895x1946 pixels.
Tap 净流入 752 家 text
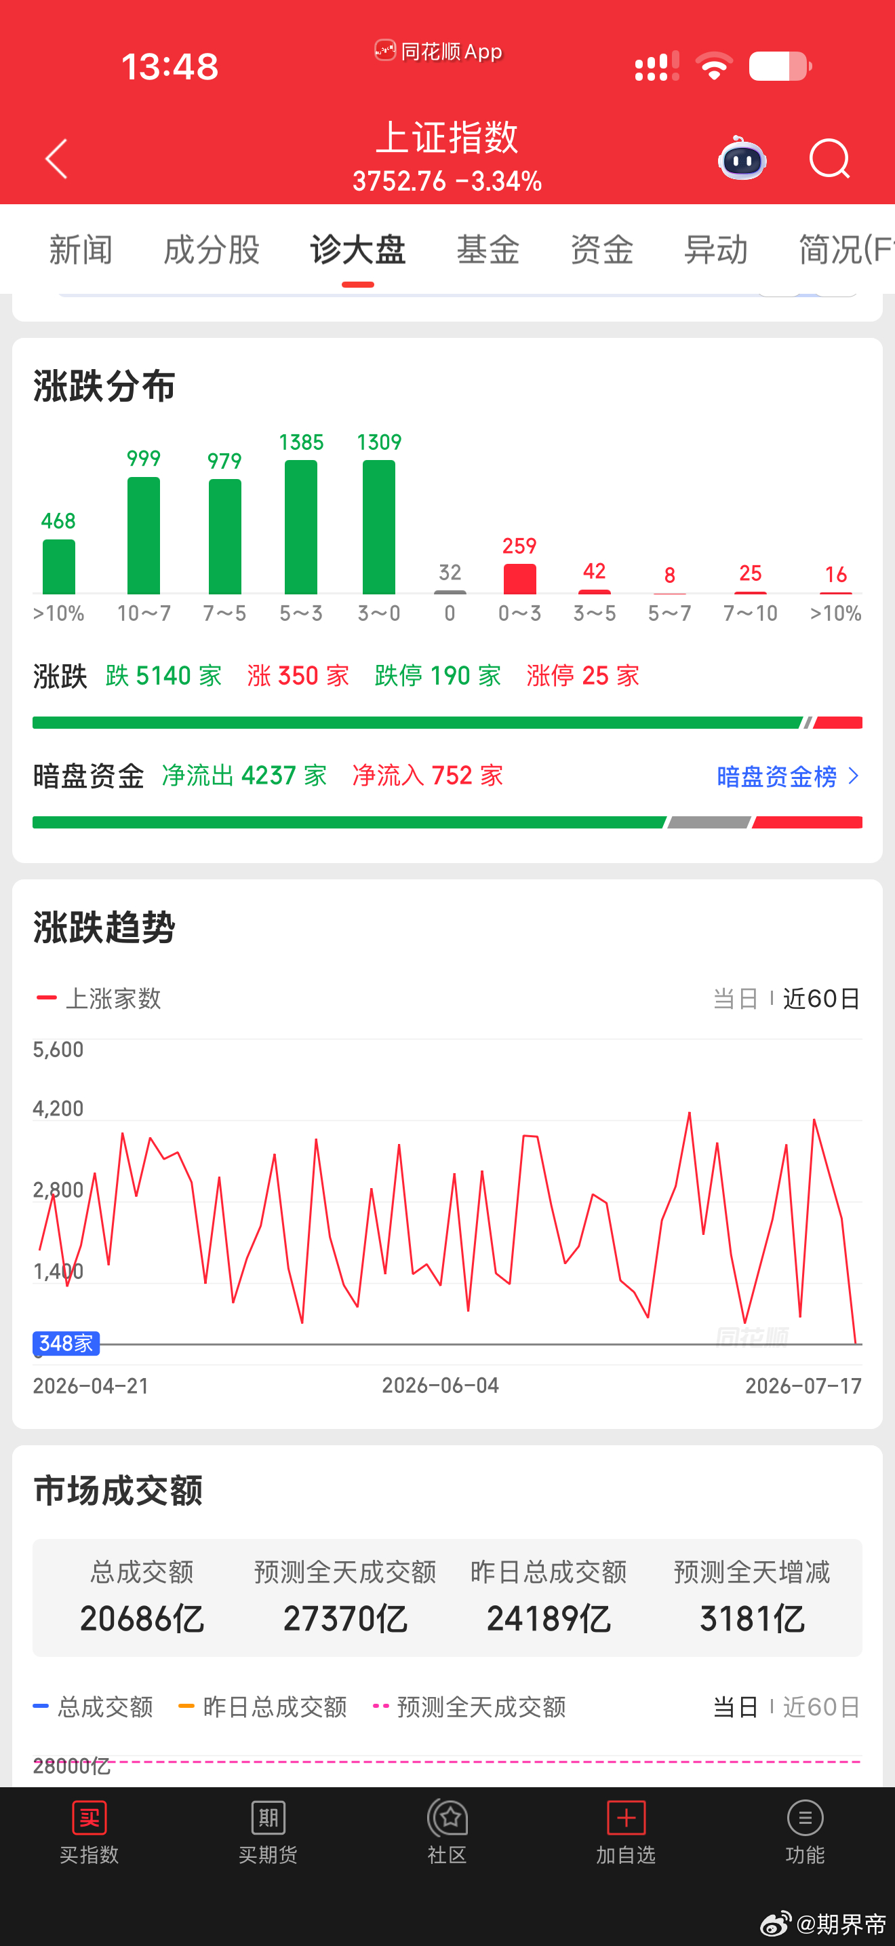(428, 776)
